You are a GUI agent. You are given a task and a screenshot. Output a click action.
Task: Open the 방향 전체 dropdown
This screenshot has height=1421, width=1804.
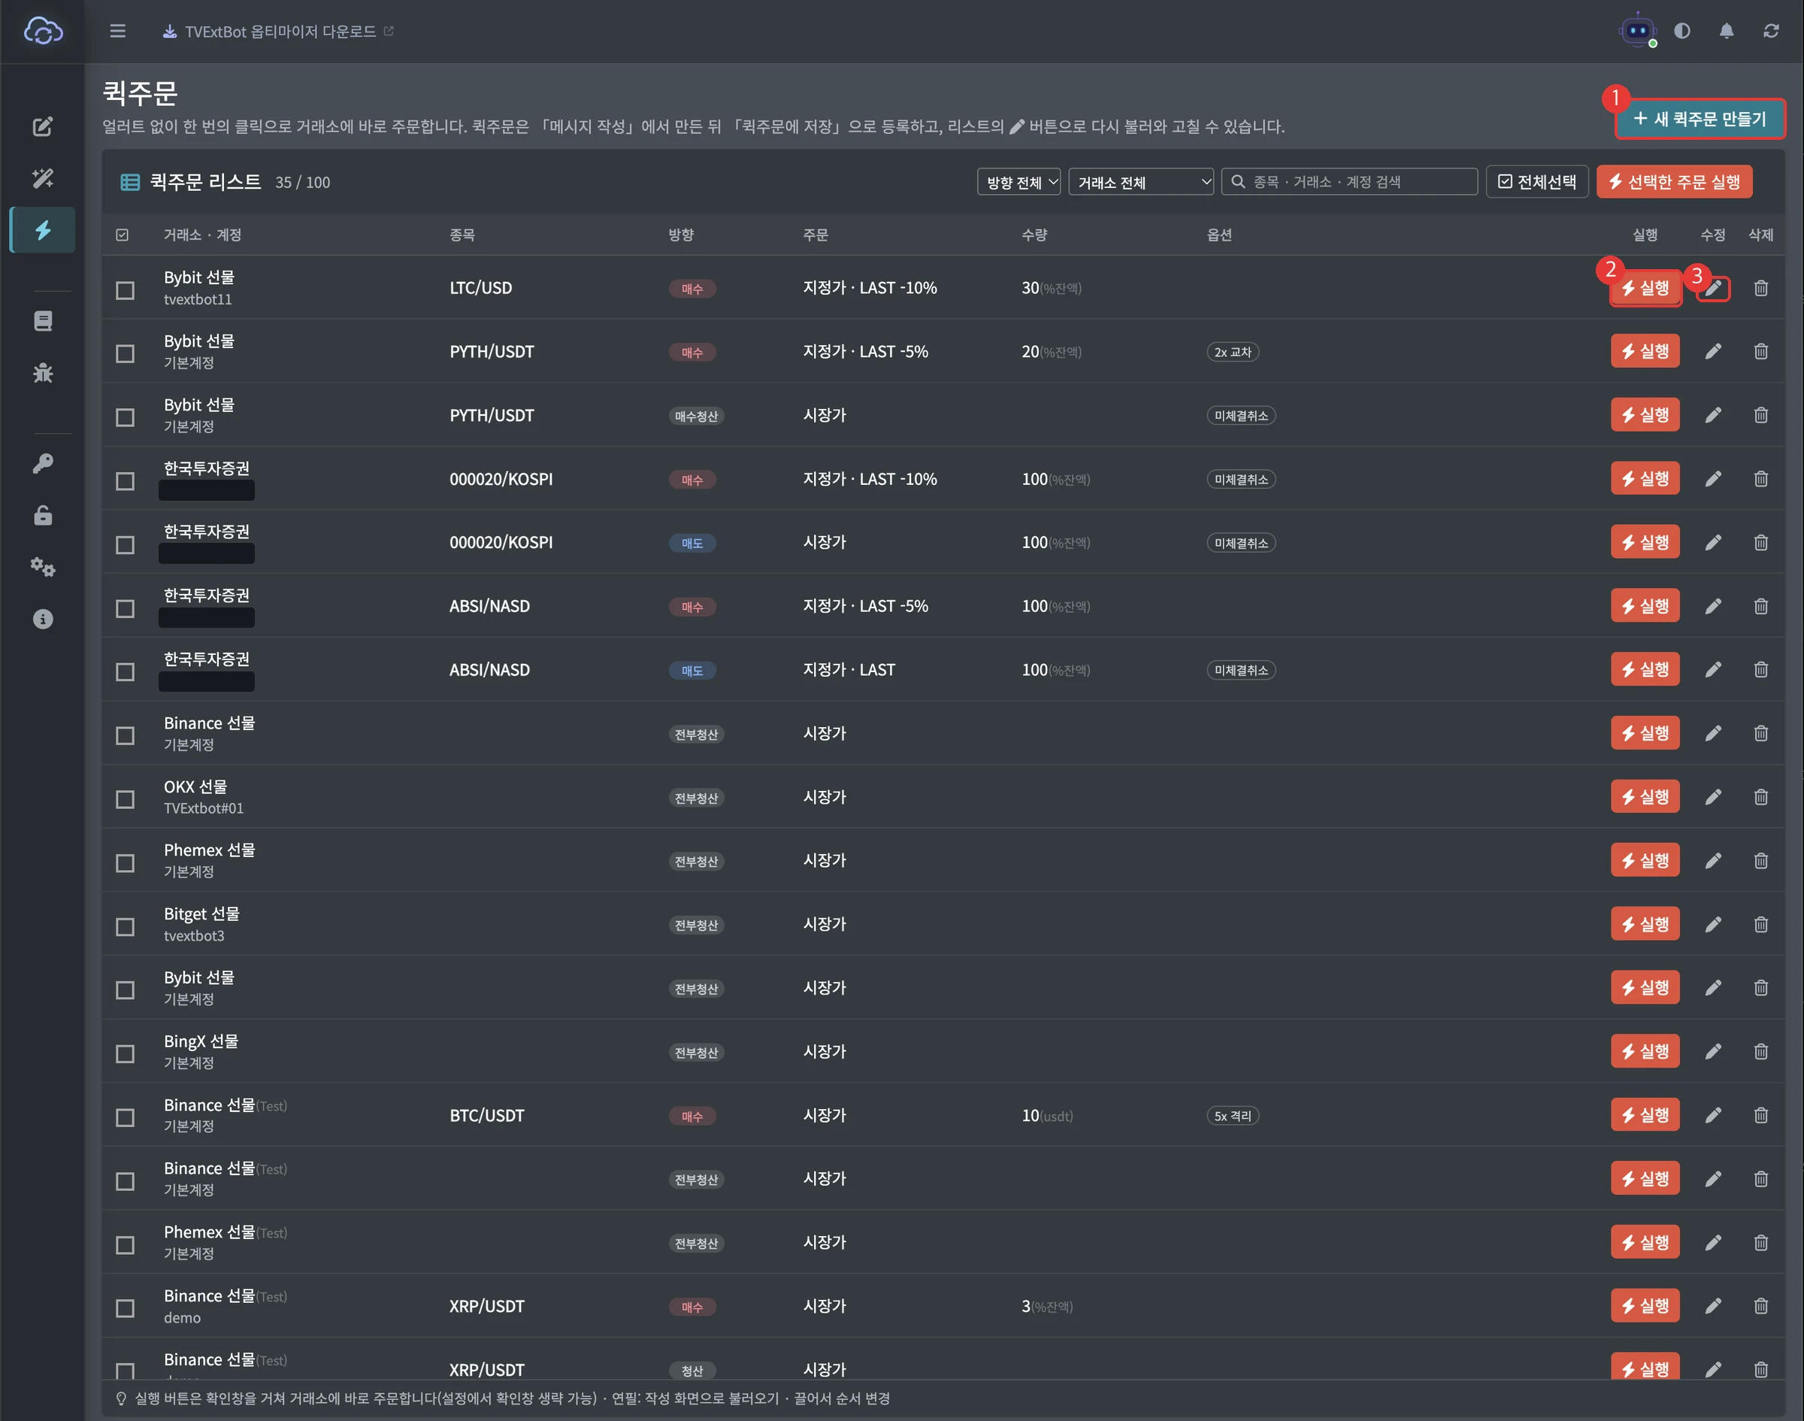(1019, 181)
